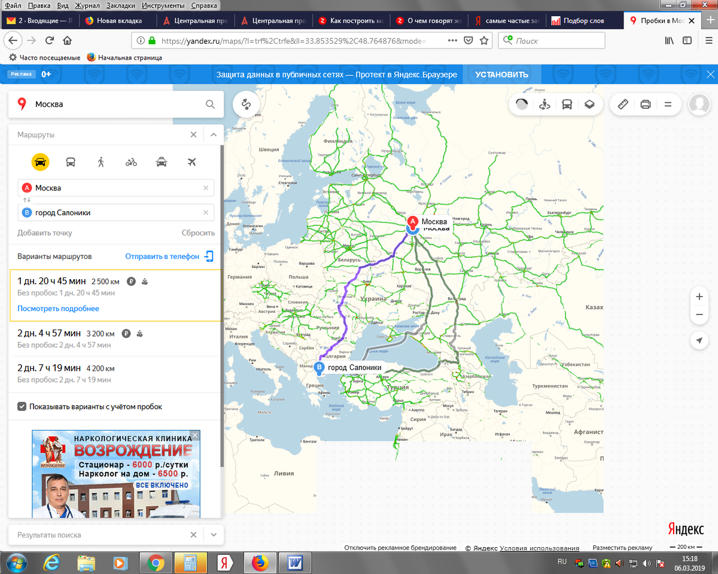Open the user profile avatar
718x574 pixels.
point(699,104)
